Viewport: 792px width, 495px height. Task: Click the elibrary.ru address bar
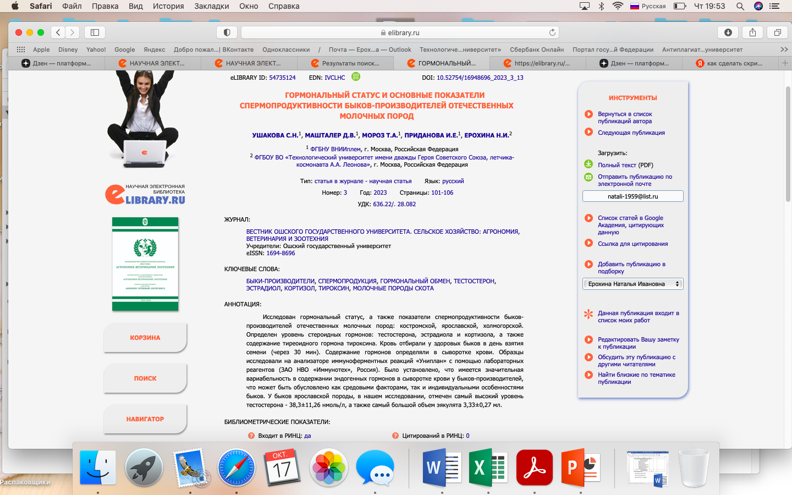coord(400,32)
